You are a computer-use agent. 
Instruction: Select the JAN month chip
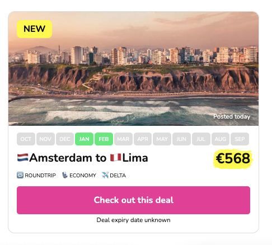pyautogui.click(x=84, y=139)
